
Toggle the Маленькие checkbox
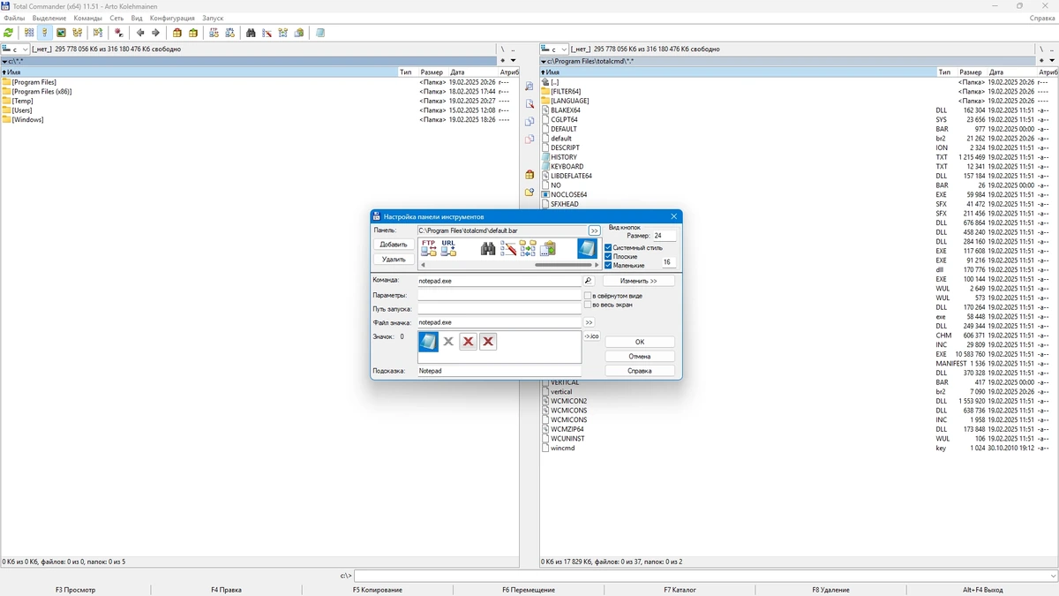[x=608, y=265]
